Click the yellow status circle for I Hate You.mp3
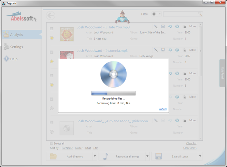Screen dimensions: 227x167 pyautogui.click(x=52, y=38)
